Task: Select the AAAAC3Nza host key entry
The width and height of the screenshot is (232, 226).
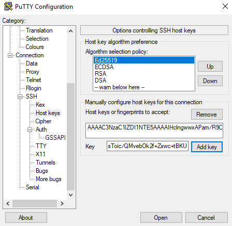Action: coord(154,127)
